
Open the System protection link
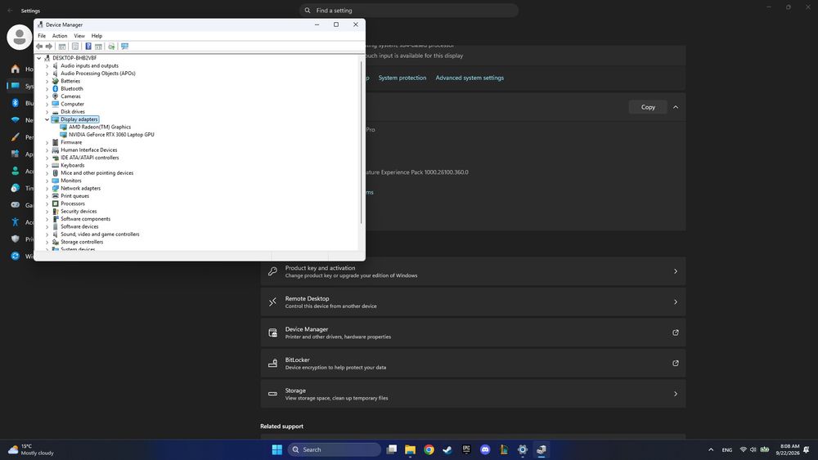click(x=402, y=78)
